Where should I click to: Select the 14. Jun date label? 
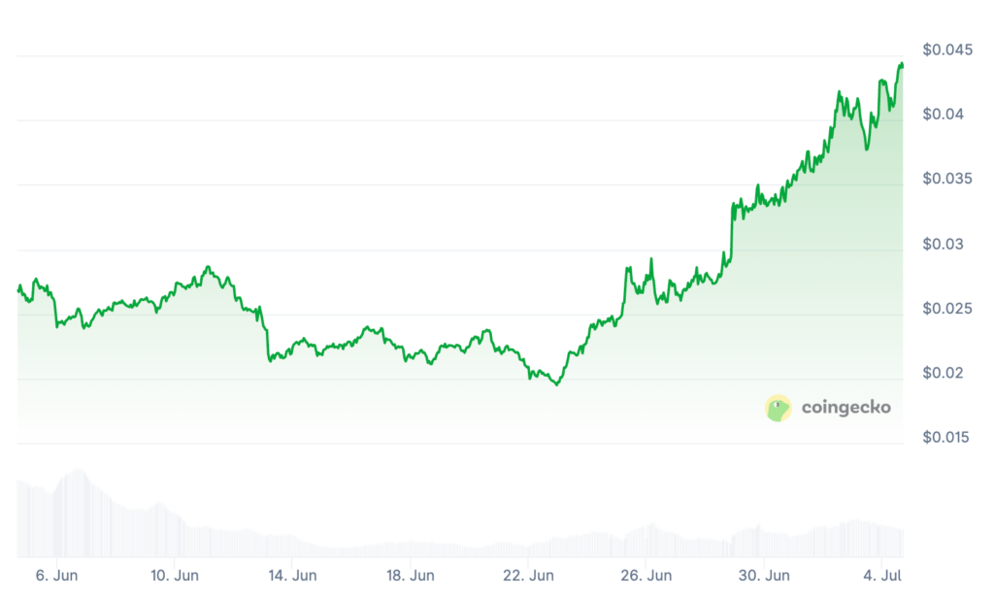coord(291,573)
